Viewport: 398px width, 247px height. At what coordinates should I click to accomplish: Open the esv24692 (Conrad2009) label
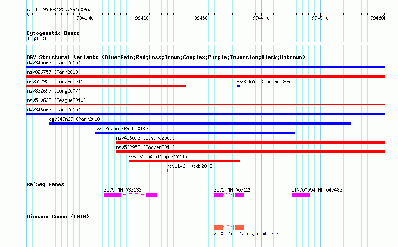[x=265, y=81]
